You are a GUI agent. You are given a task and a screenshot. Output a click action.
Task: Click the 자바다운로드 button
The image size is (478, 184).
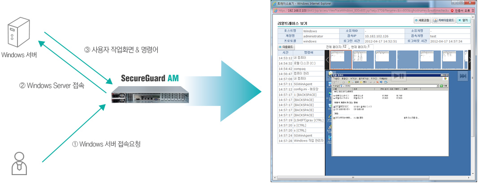pos(444,21)
